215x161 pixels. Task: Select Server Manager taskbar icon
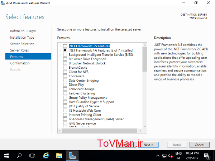tap(72, 156)
